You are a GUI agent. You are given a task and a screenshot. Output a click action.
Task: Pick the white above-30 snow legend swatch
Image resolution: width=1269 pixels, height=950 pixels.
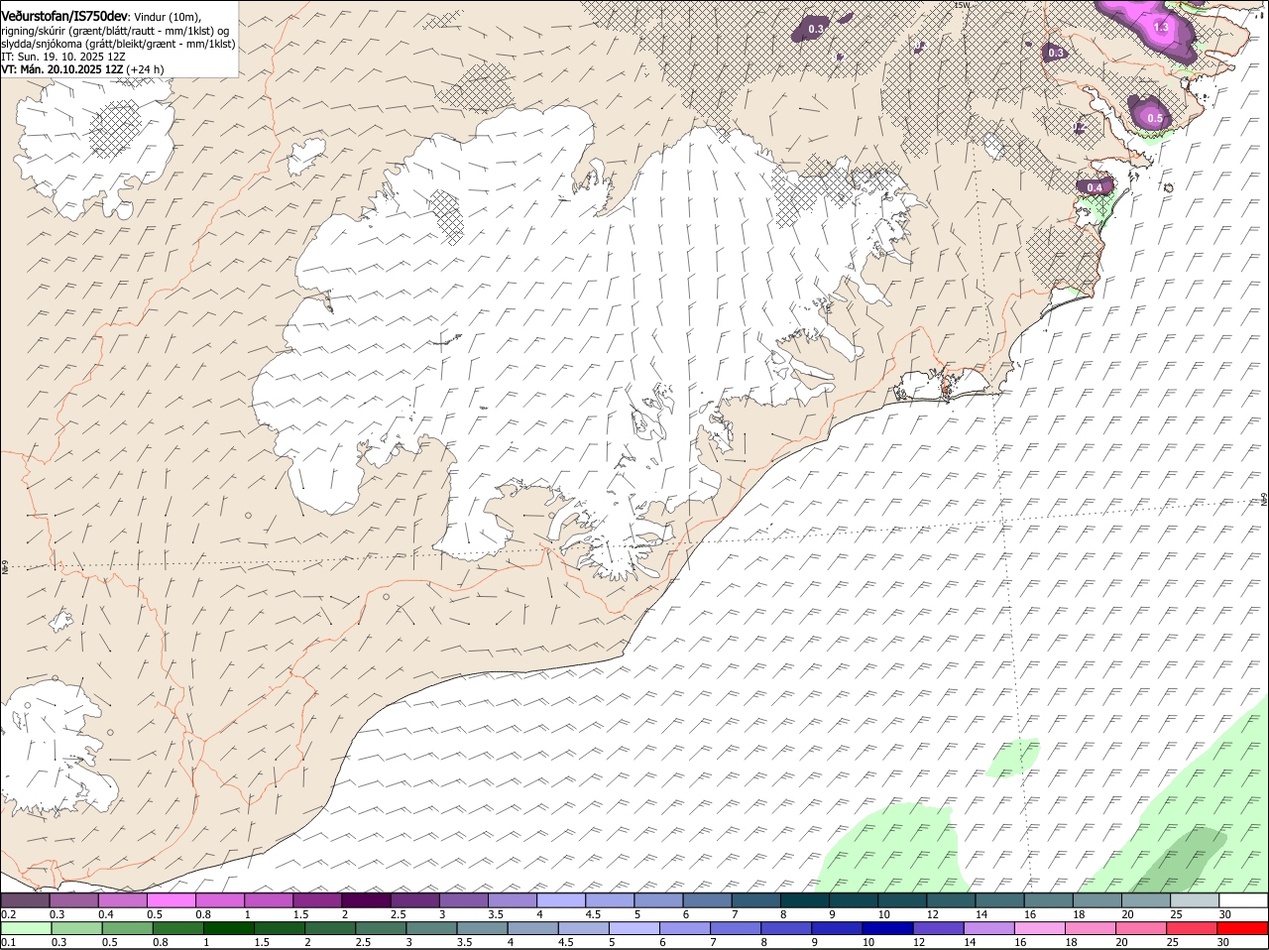pos(1244,900)
